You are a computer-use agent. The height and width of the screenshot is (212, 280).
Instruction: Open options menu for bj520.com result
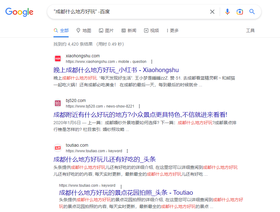point(139,106)
